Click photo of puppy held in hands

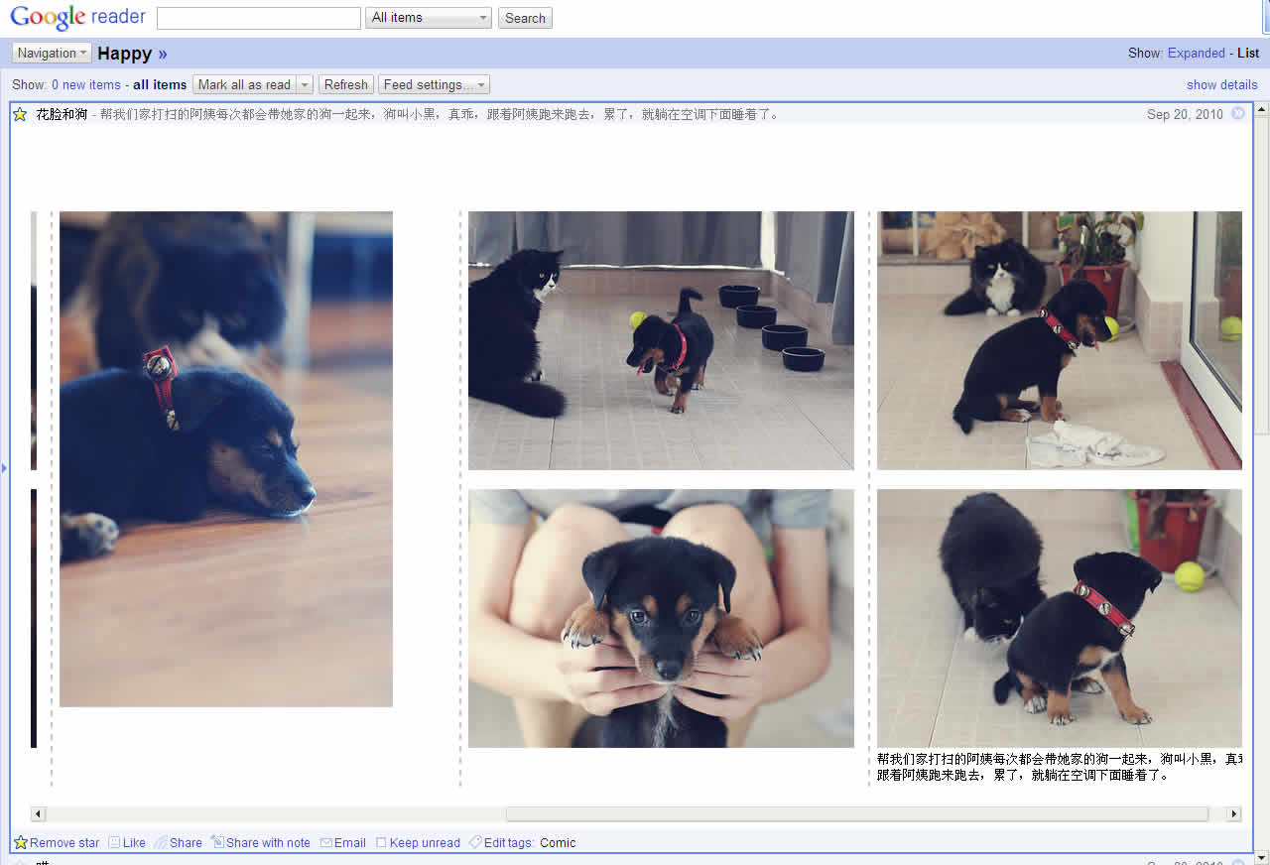(661, 618)
